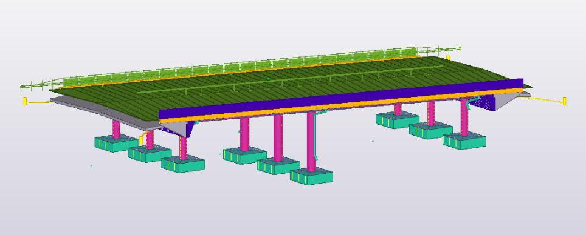Select the long purple edge beam
The image size is (586, 235).
pos(341,99)
